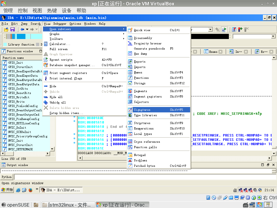Screen dimensions: 277x208
Task: Select Open subviews in the View menu
Action: (85, 29)
